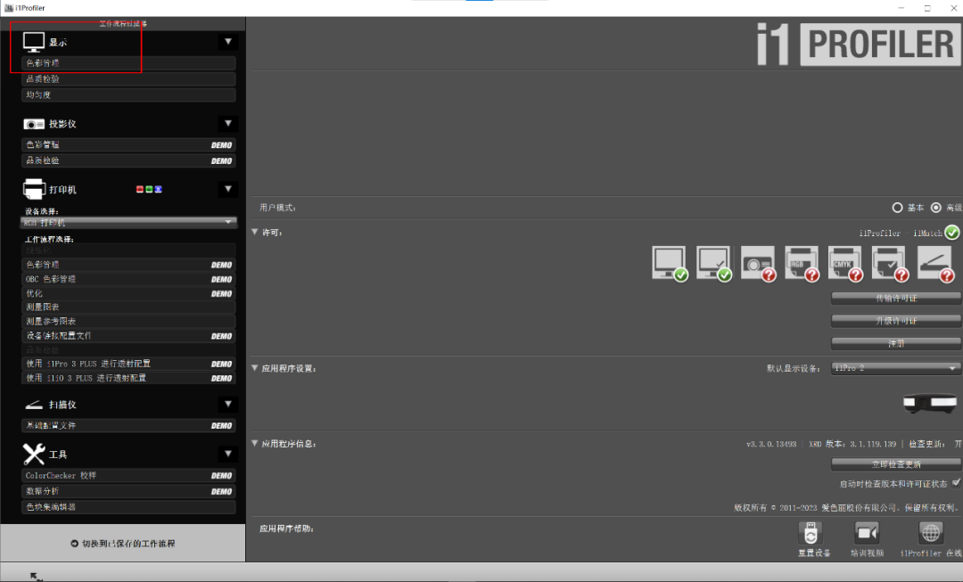The height and width of the screenshot is (582, 963).
Task: Click the 升级许可证 button
Action: point(896,321)
